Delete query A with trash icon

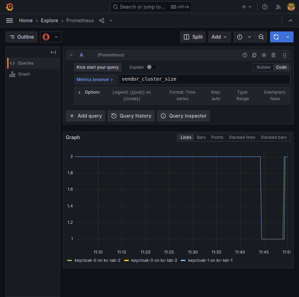(x=273, y=55)
